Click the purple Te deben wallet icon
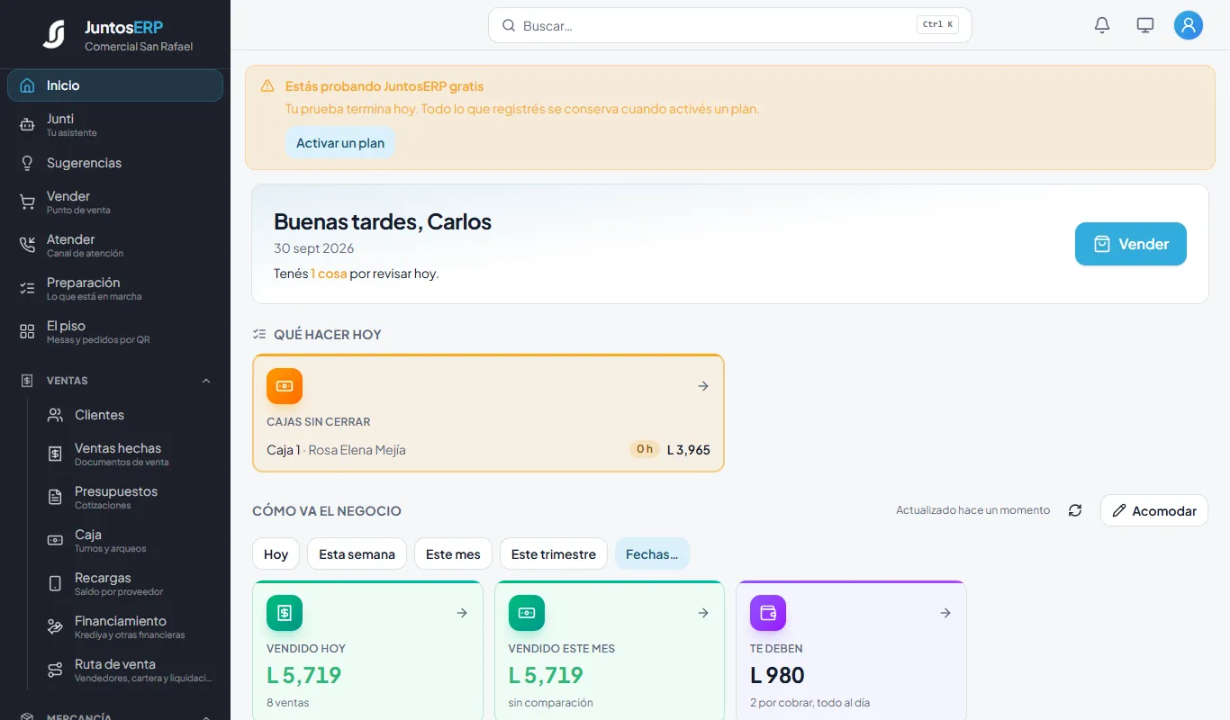 click(x=768, y=613)
